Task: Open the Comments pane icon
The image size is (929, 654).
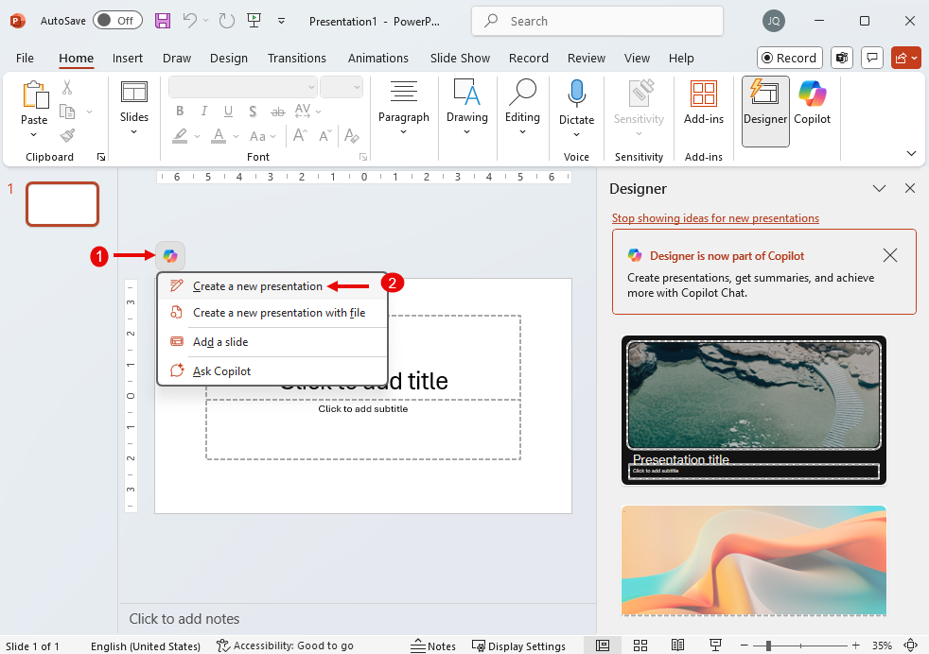Action: coord(872,58)
